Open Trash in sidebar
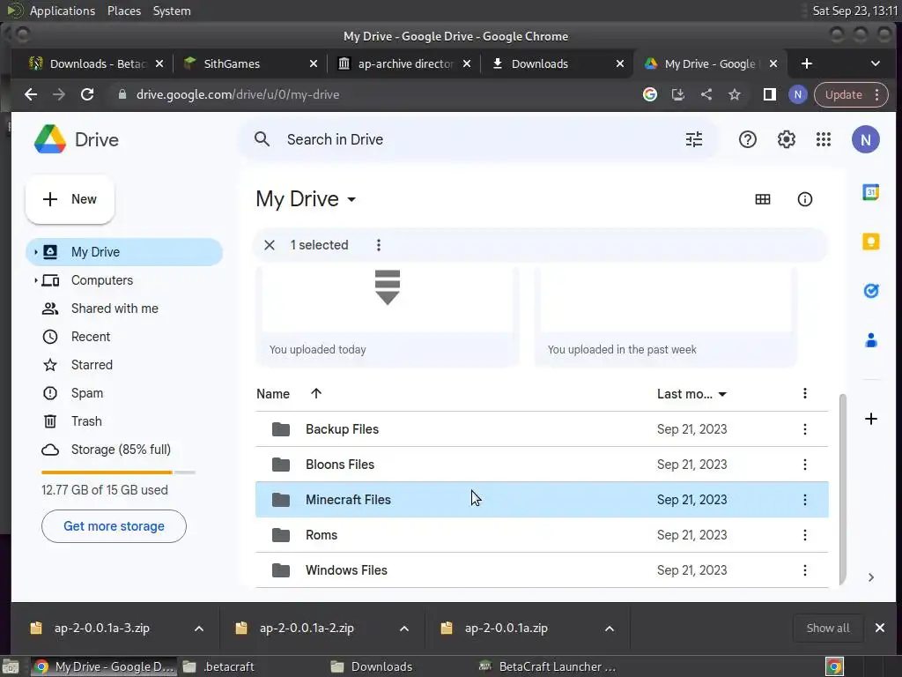This screenshot has width=902, height=677. pos(86,421)
